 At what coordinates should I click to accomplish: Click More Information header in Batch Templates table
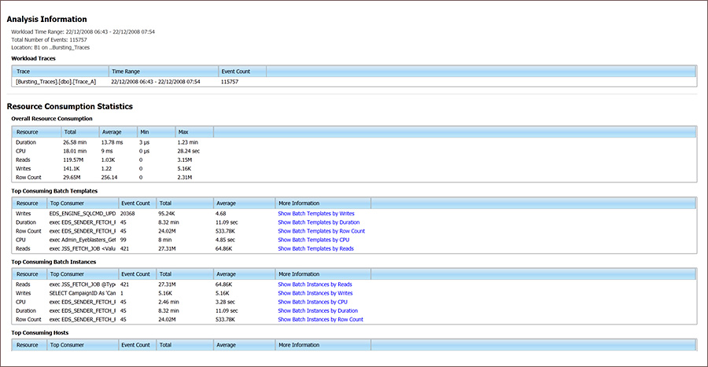pos(323,204)
